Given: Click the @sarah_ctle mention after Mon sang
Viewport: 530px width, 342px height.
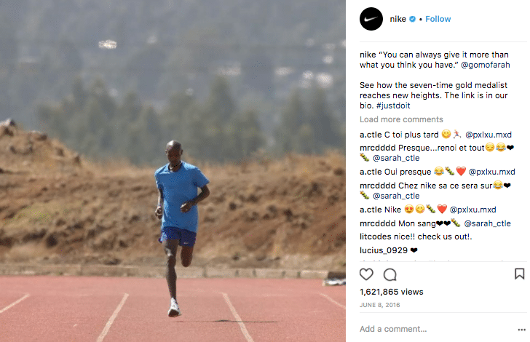Looking at the screenshot, I should [x=488, y=223].
